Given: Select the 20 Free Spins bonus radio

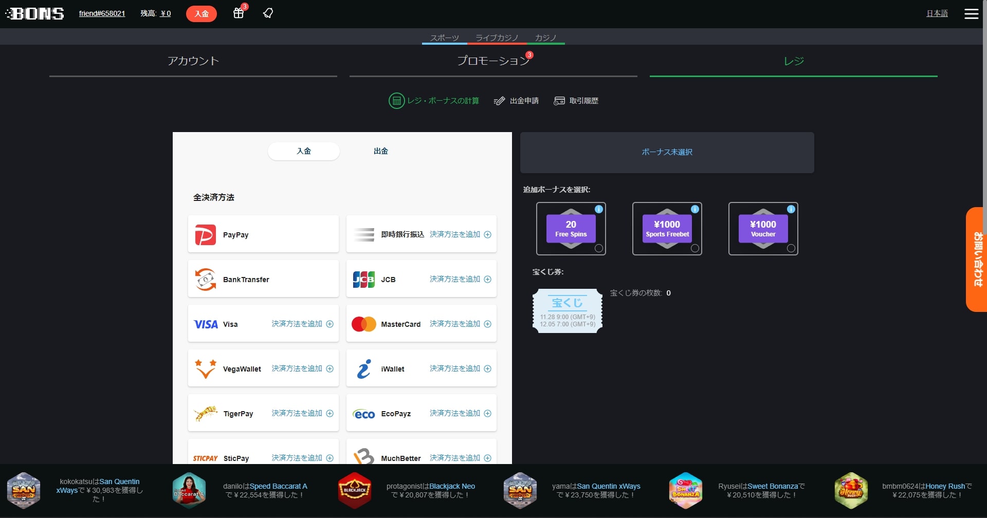Looking at the screenshot, I should (x=599, y=248).
